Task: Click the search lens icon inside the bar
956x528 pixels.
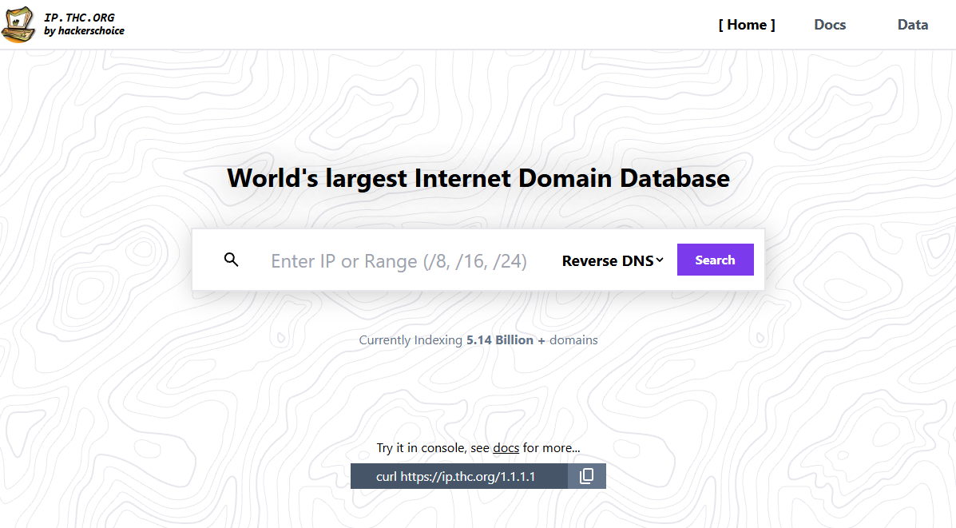Action: [231, 259]
